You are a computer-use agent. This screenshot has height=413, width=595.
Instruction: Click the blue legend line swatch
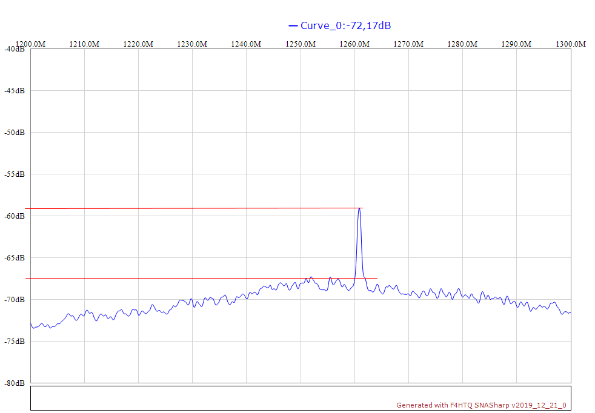tap(293, 25)
